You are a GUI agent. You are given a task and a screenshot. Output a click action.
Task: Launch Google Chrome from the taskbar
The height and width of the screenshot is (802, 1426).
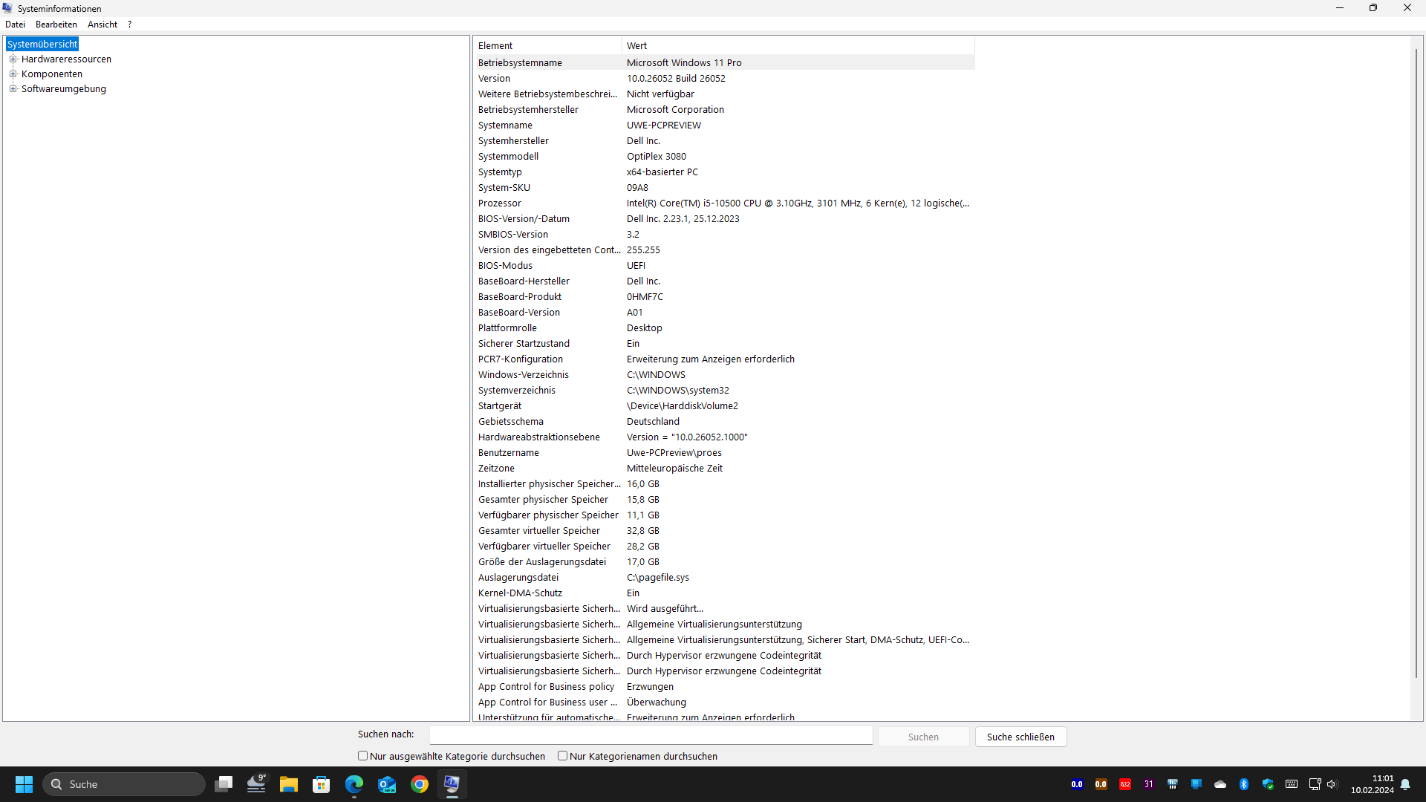420,784
